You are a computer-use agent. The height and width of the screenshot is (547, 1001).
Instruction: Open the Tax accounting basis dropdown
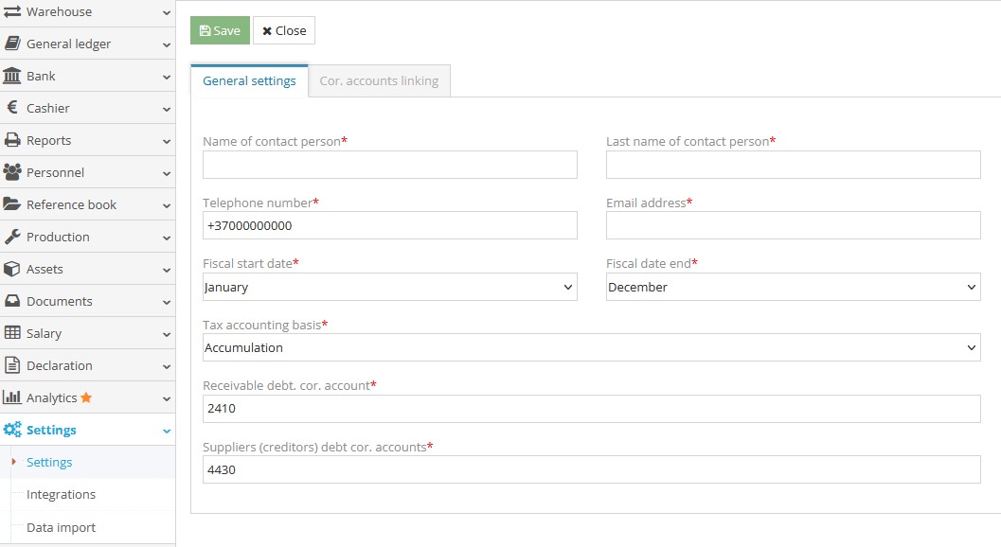[592, 347]
